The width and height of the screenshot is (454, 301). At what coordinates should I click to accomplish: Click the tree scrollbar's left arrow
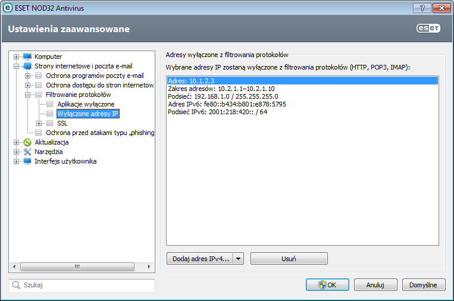coord(14,266)
